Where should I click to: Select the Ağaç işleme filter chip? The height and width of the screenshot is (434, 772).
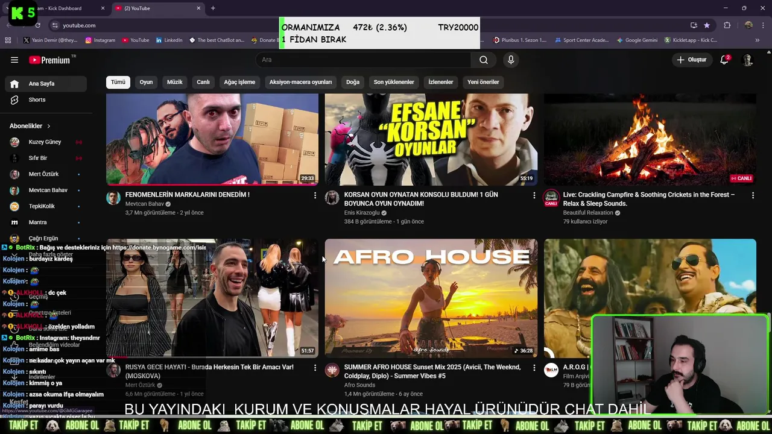(239, 82)
